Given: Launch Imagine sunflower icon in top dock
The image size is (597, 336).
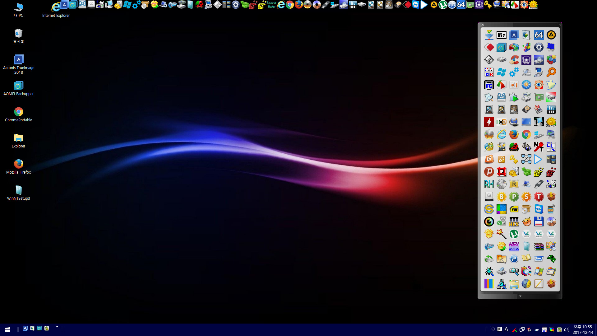Looking at the screenshot, I should pyautogui.click(x=533, y=5).
